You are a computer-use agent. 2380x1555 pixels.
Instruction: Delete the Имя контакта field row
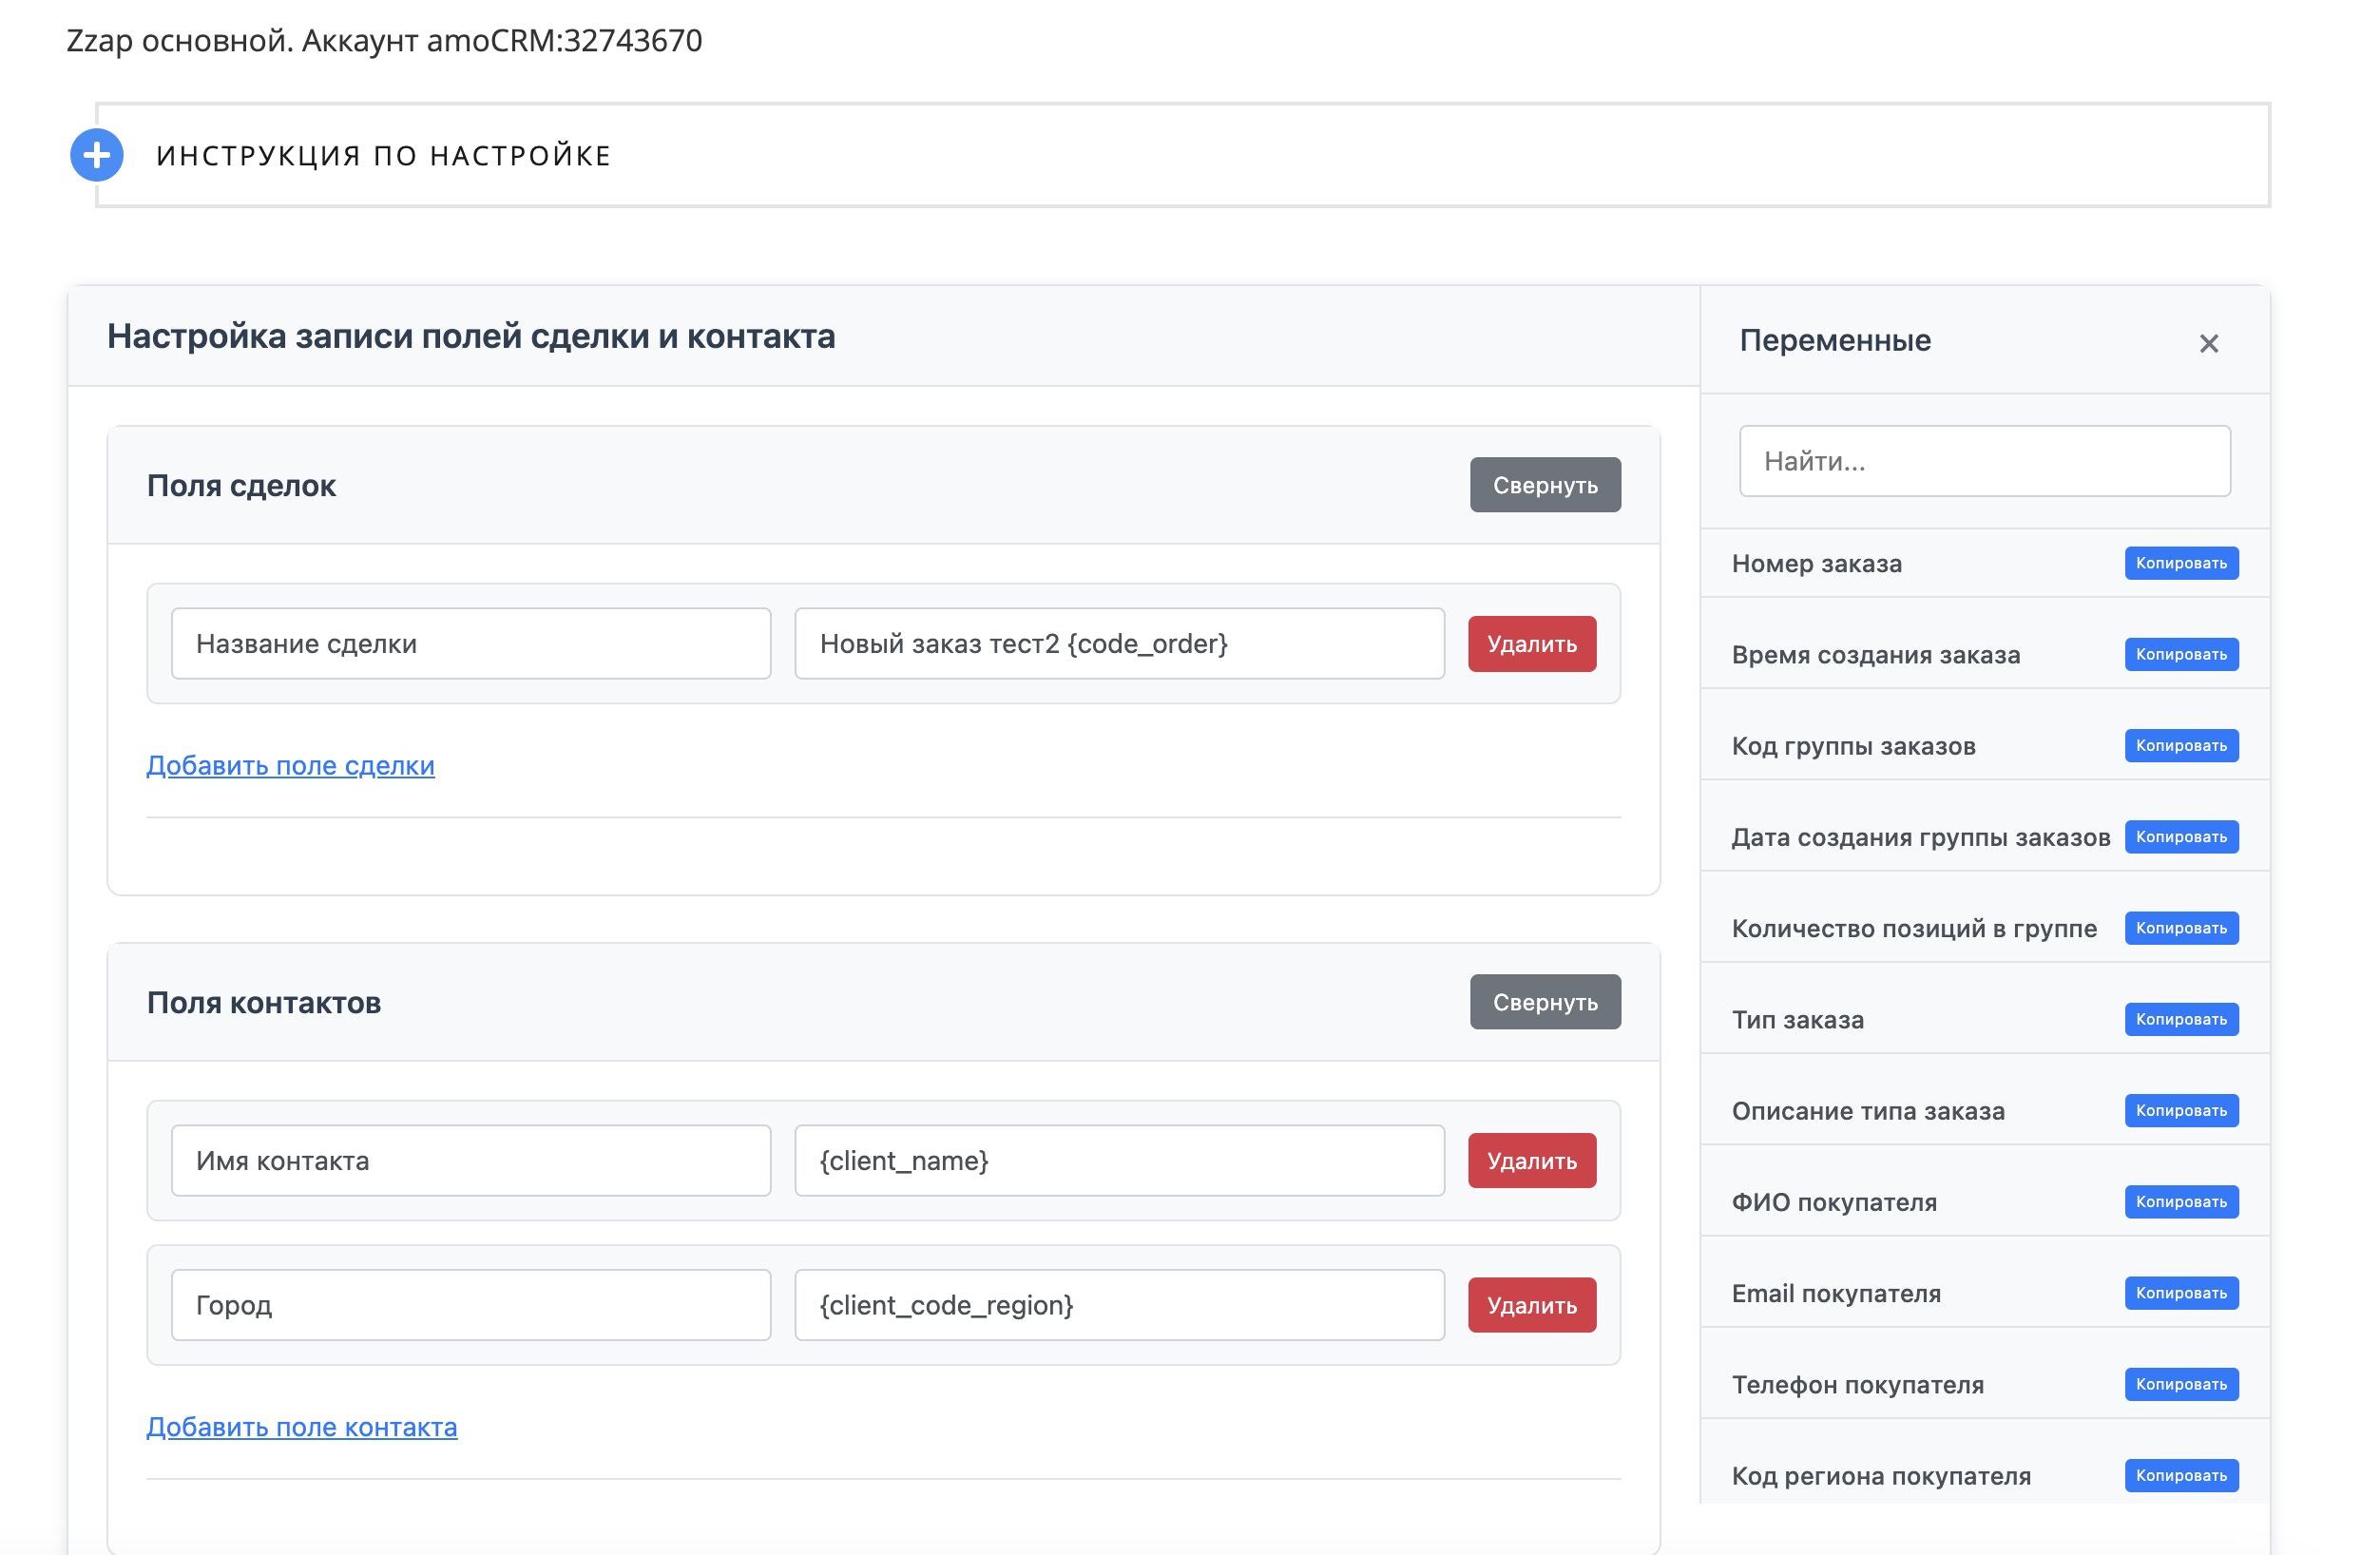(x=1531, y=1161)
